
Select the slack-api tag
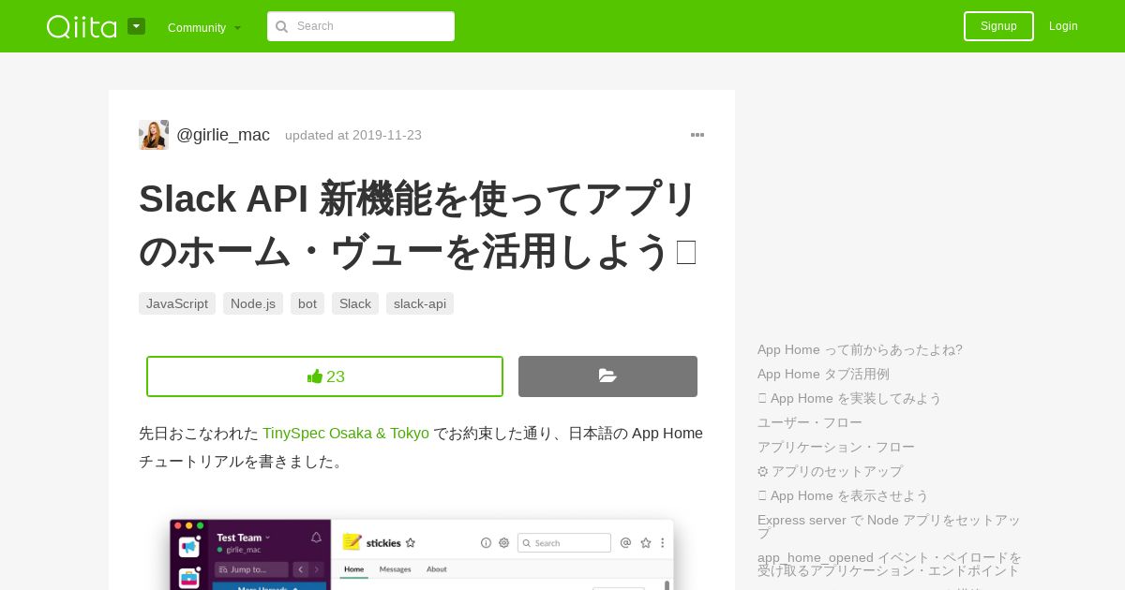point(420,303)
